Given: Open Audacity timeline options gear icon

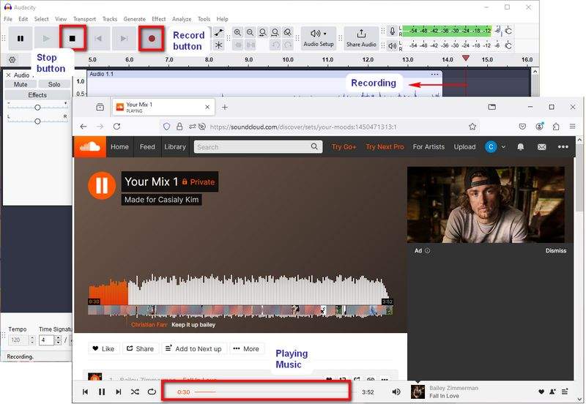Looking at the screenshot, I should [12, 60].
